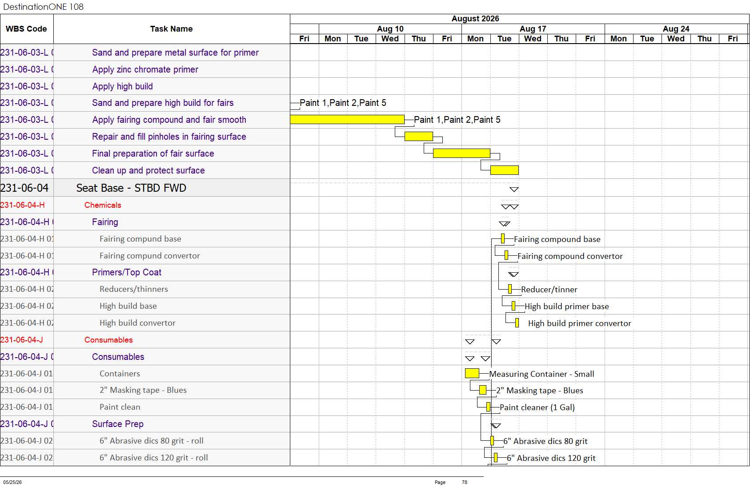Screen dimensions: 750x488
Task: Select task "Sand and prepare high build for fairs"
Action: [163, 103]
